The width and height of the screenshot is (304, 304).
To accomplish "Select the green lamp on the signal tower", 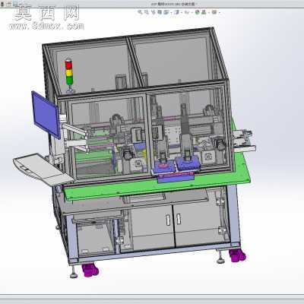I will point(69,81).
